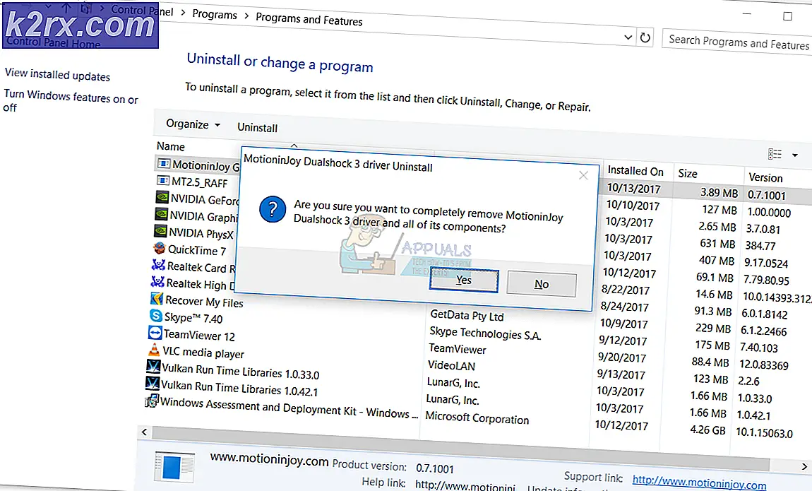Click the NVIDIA PhysX program icon

[160, 231]
